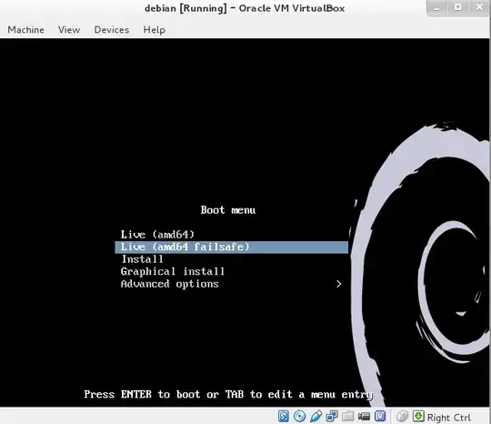Open the network adapters status icon

click(332, 416)
